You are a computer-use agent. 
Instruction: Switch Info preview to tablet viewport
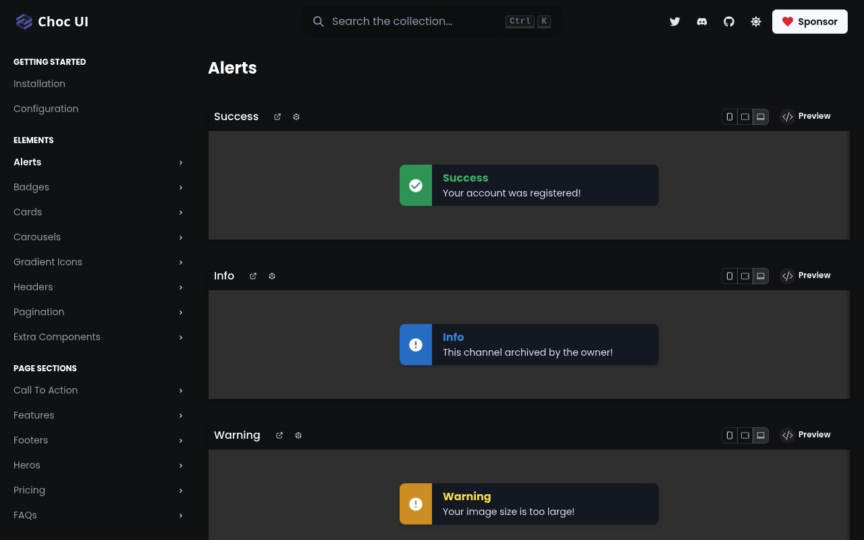[x=745, y=275]
